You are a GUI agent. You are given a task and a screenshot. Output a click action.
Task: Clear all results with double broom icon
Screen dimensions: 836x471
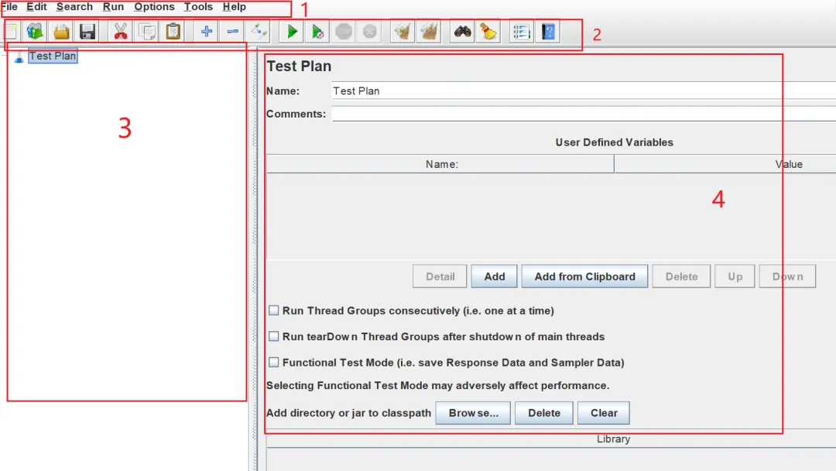(x=429, y=32)
